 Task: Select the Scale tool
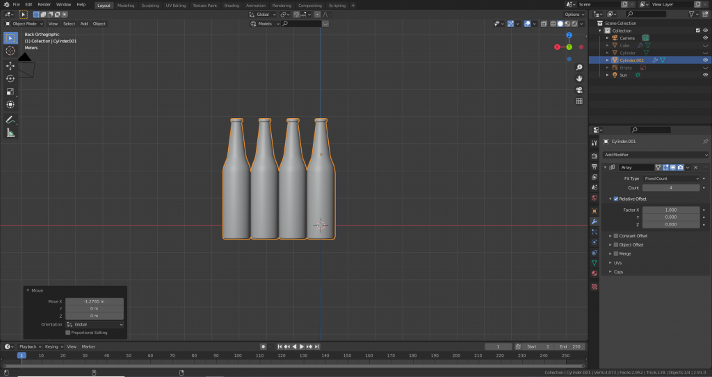(x=10, y=92)
